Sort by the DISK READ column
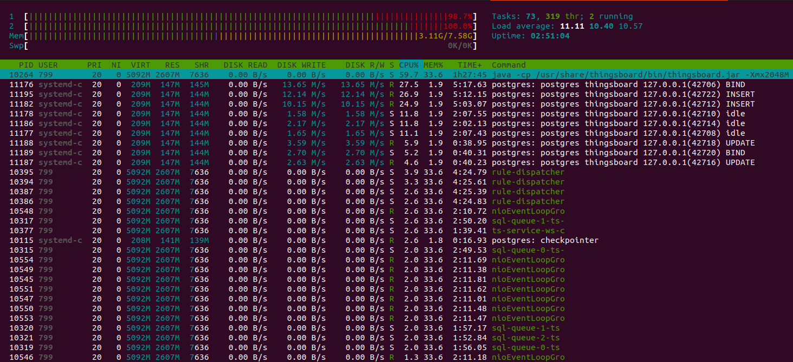 tap(245, 65)
